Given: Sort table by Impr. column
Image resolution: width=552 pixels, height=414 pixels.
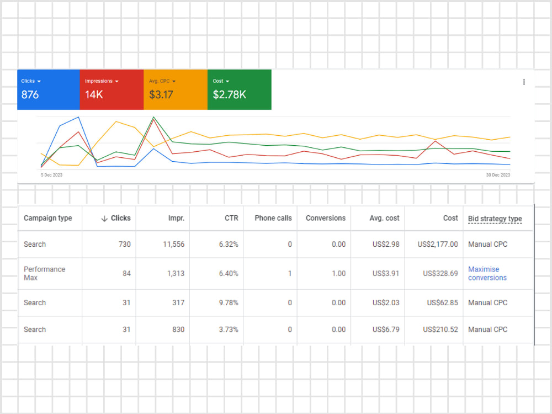Looking at the screenshot, I should [x=176, y=218].
